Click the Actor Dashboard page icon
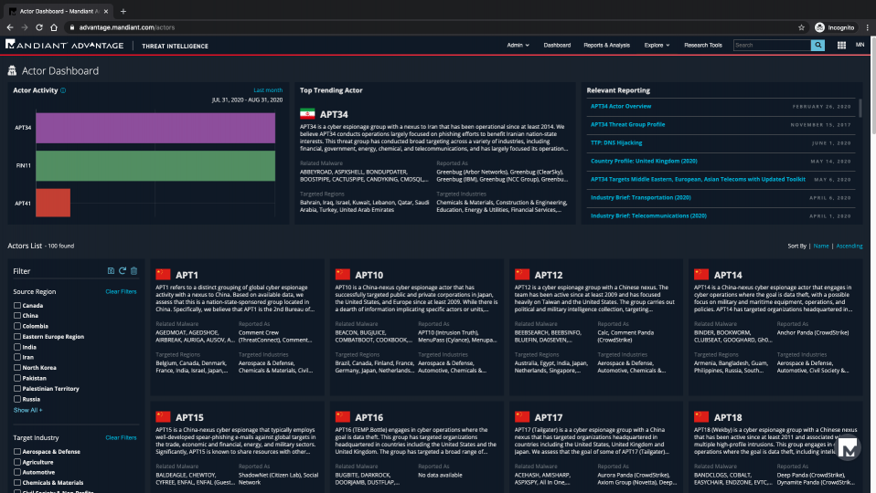Screen dimensions: 876x493 coord(12,71)
